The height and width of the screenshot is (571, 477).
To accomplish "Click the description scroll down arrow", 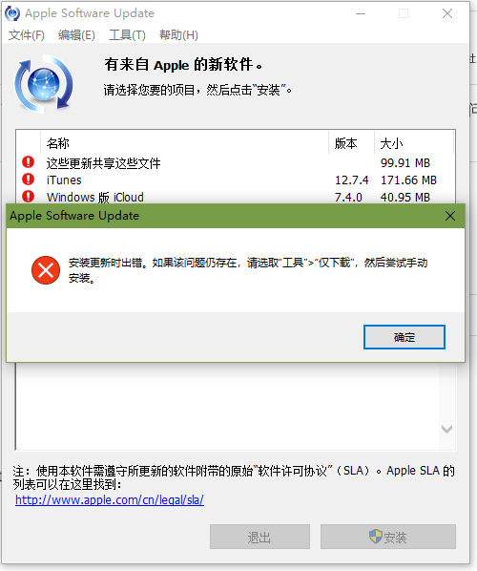I will 446,429.
